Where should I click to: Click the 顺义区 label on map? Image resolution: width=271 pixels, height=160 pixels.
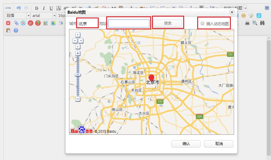pos(186,42)
